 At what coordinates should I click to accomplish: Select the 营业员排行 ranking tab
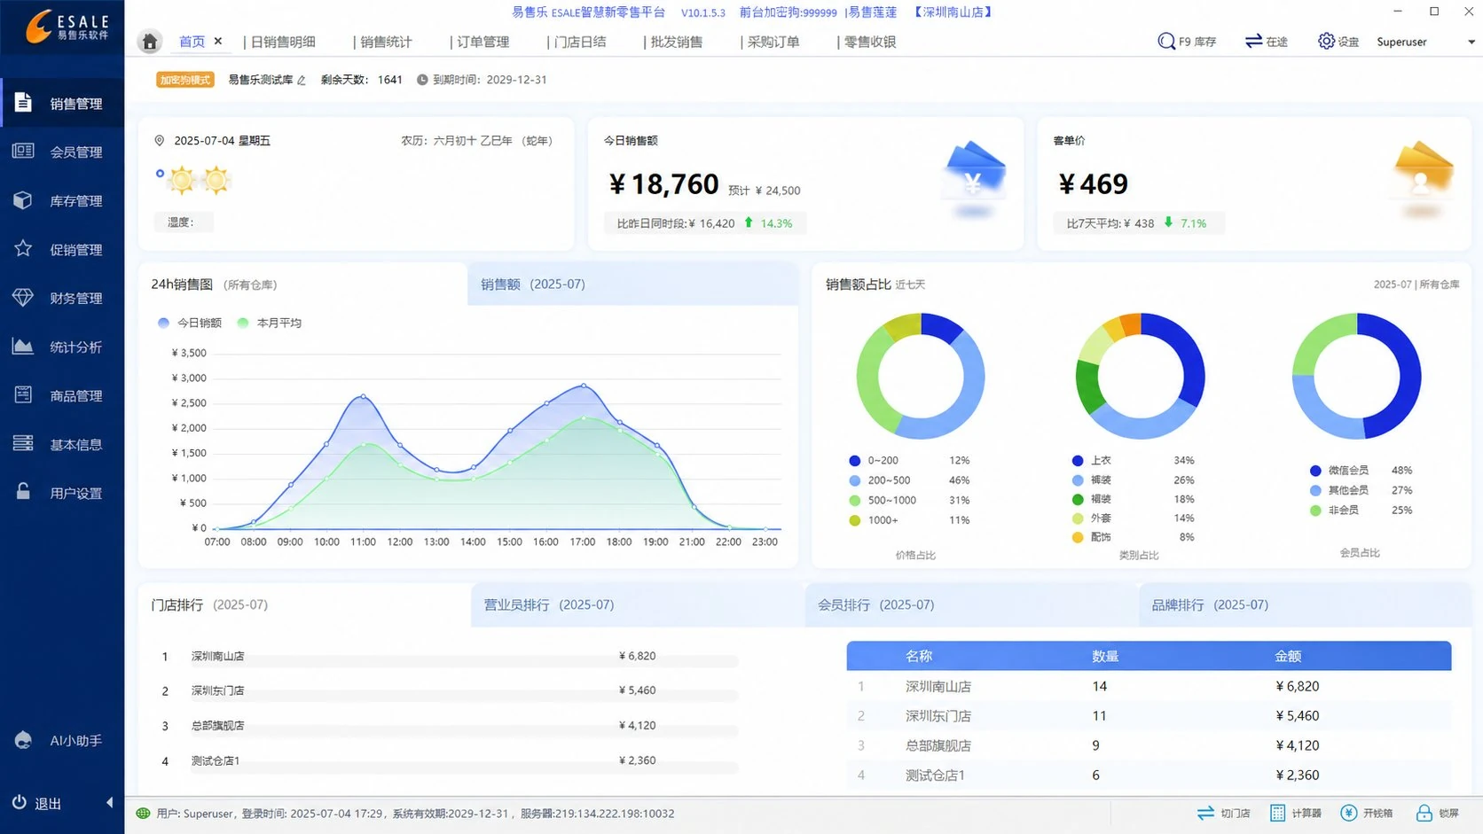(638, 604)
